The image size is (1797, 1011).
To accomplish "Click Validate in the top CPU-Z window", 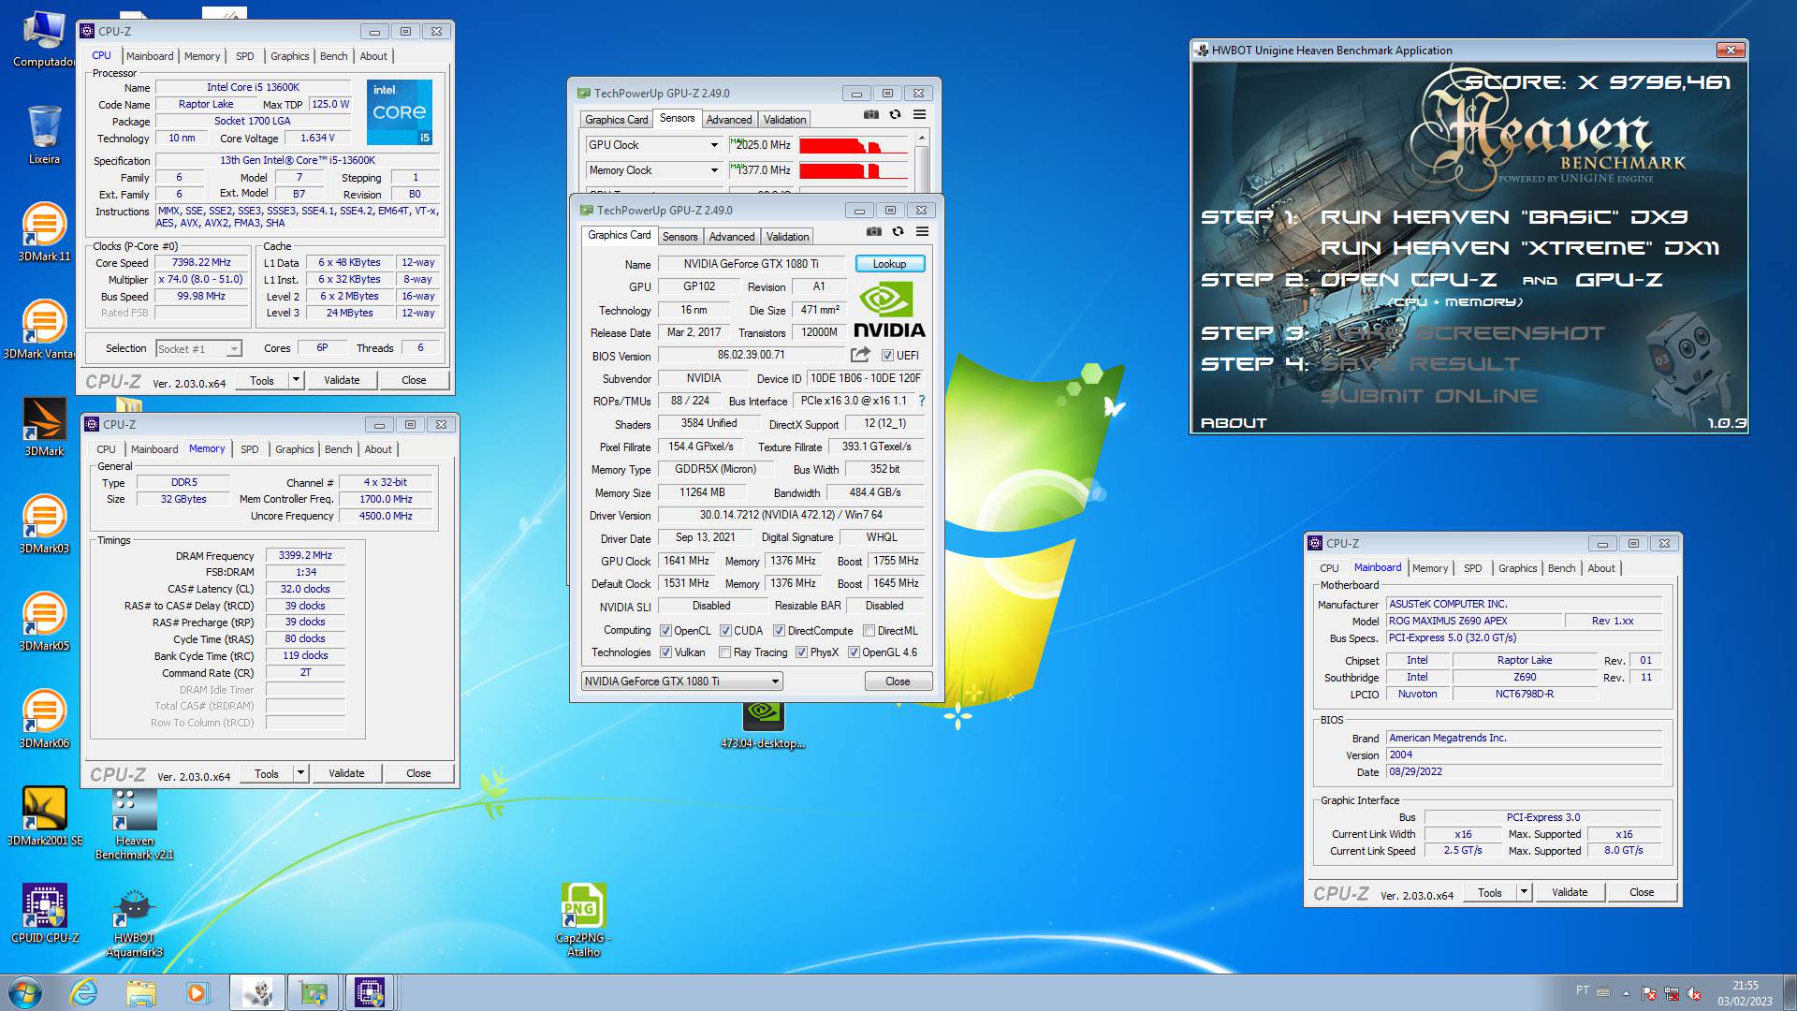I will pos(342,380).
